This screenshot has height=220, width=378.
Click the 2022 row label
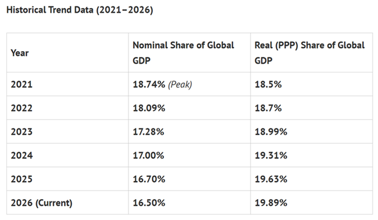[22, 108]
